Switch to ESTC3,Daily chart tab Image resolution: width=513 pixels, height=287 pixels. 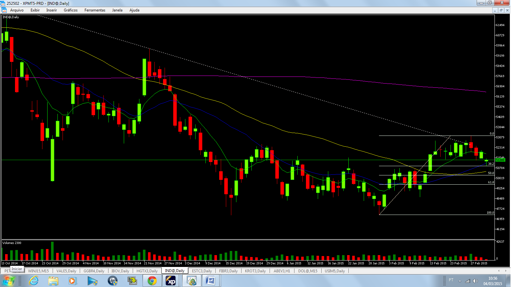coord(202,271)
